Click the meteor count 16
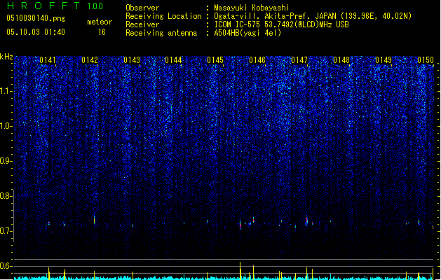 point(102,32)
